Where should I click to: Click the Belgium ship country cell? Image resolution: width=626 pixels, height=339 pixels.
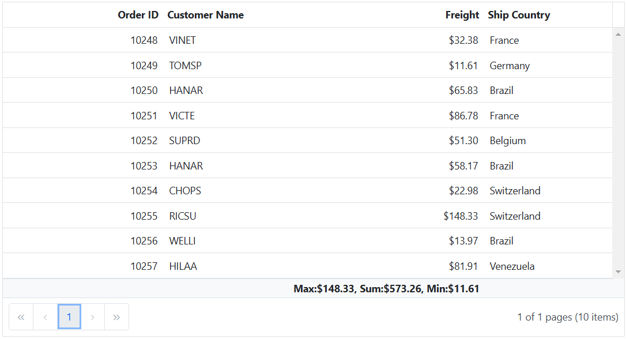click(507, 141)
